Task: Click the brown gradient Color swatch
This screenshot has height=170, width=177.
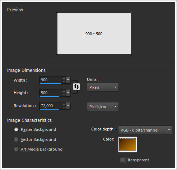Action: 127,144
